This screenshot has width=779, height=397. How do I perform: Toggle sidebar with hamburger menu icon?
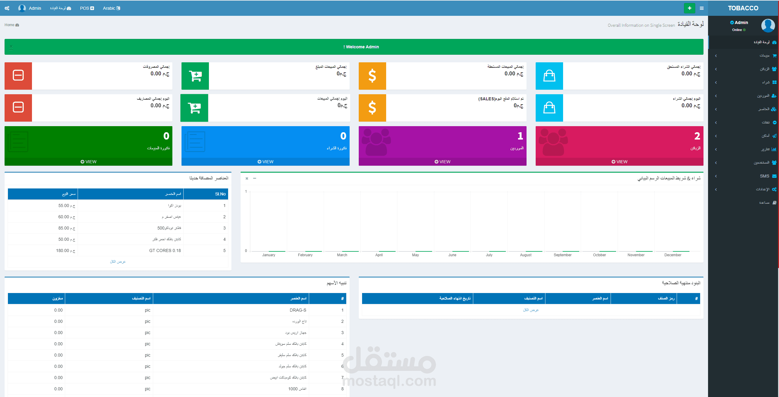[x=702, y=8]
